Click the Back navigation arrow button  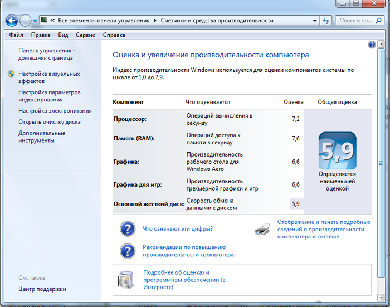[x=11, y=21]
